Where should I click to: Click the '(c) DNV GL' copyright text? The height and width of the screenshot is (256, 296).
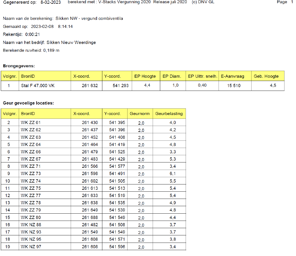[x=203, y=2]
